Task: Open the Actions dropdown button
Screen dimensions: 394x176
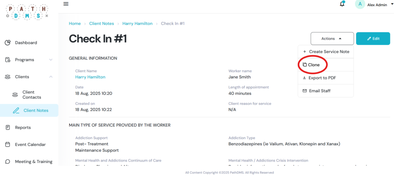Action: [x=332, y=39]
